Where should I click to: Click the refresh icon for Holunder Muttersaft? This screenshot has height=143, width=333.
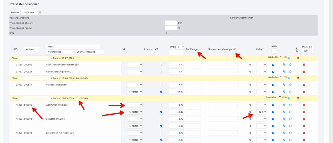tap(290, 85)
